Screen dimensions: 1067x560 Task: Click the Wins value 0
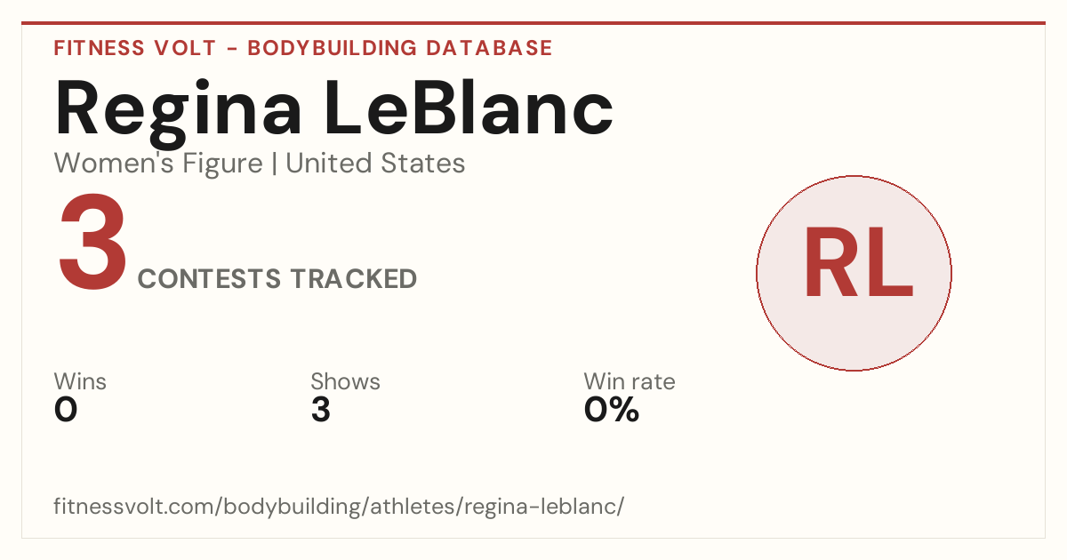pyautogui.click(x=66, y=411)
